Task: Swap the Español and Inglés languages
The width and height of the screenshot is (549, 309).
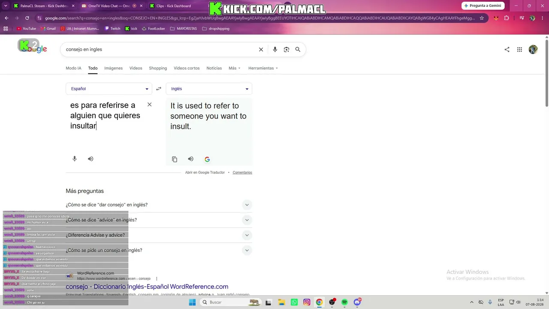Action: coord(159,89)
